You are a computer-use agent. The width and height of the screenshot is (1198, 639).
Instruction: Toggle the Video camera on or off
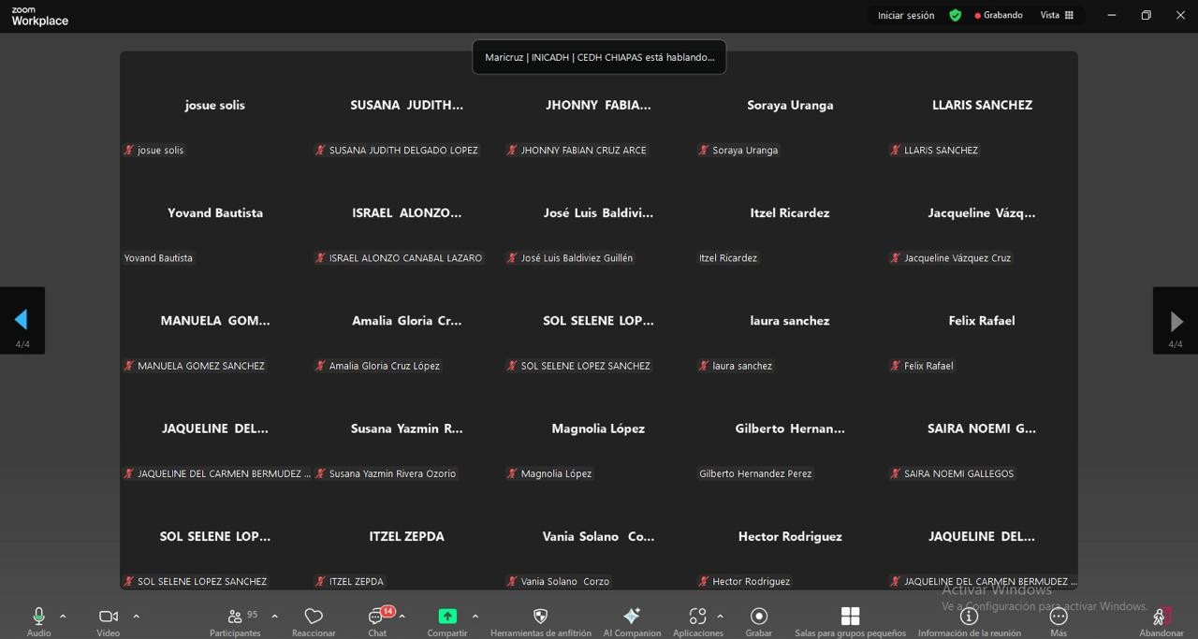[109, 617]
